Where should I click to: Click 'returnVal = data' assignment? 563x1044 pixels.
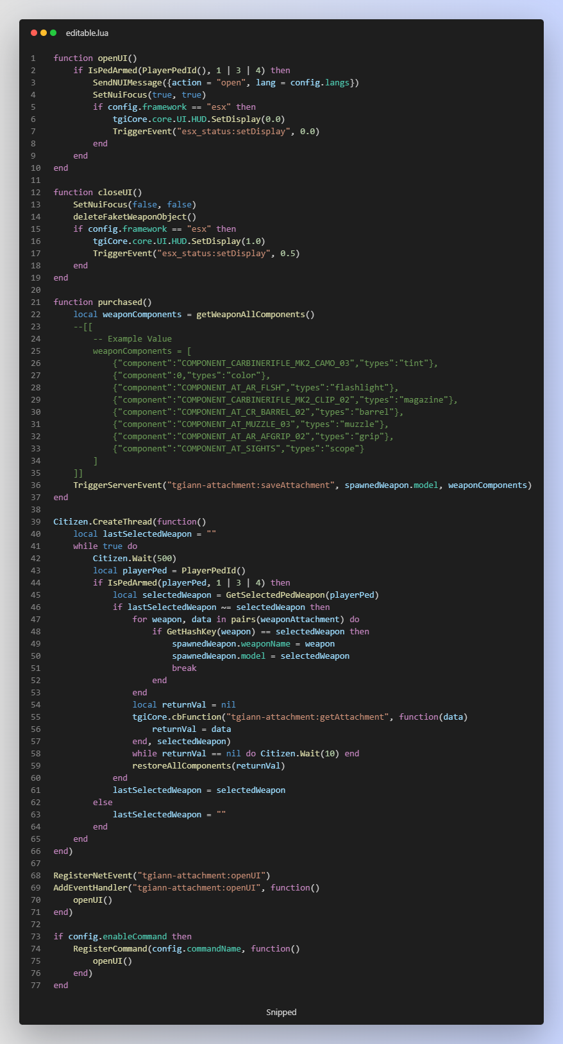(x=192, y=729)
